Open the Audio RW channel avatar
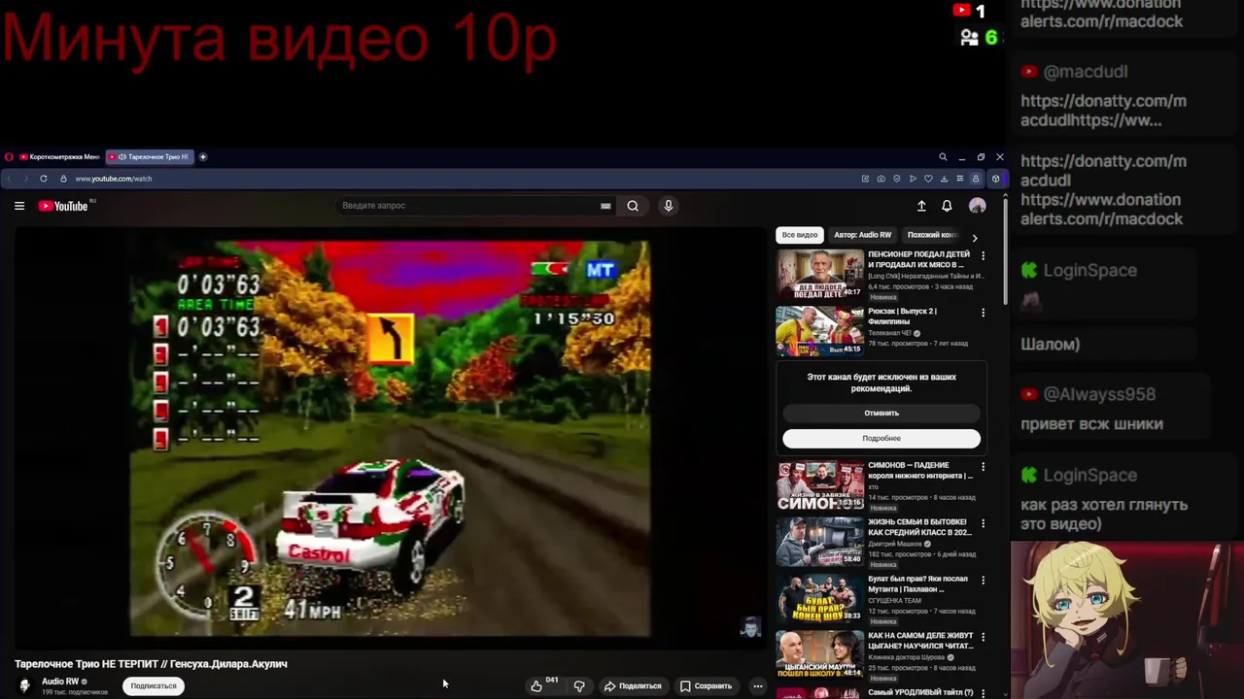The width and height of the screenshot is (1244, 699). pos(25,685)
